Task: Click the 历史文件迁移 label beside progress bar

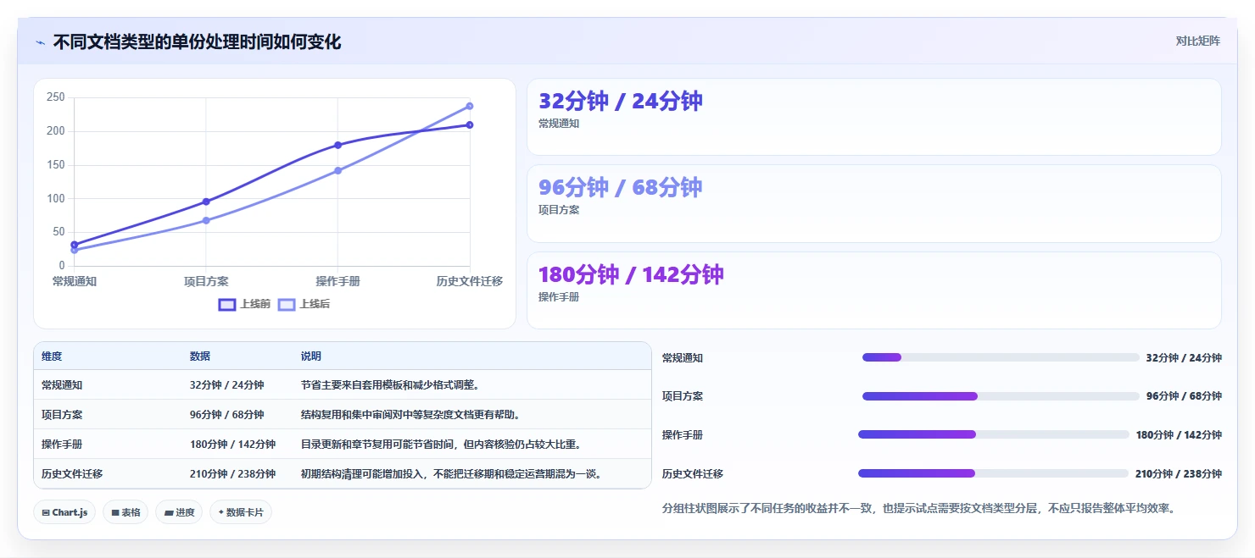Action: (693, 473)
